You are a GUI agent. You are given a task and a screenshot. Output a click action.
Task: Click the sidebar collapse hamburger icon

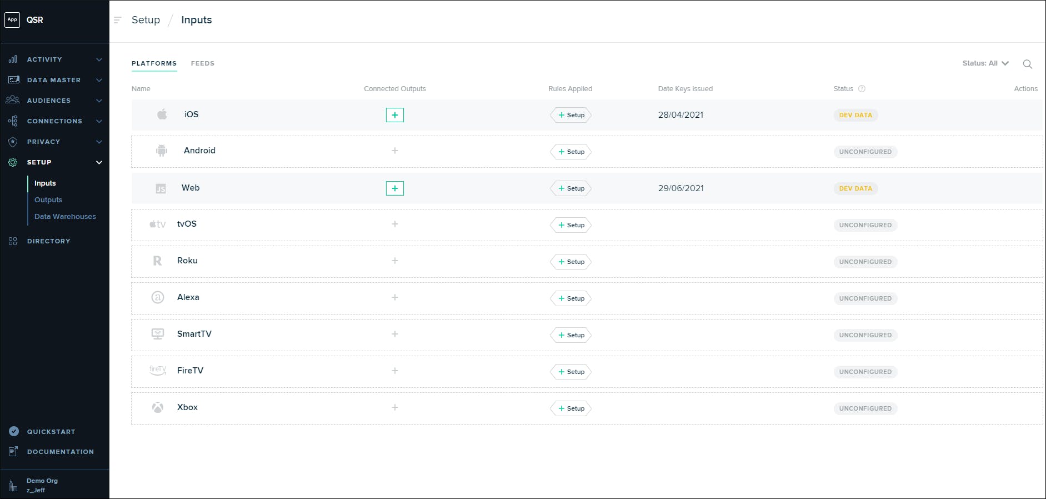coord(117,20)
